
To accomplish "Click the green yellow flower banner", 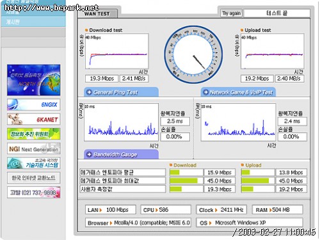I will click(34, 134).
